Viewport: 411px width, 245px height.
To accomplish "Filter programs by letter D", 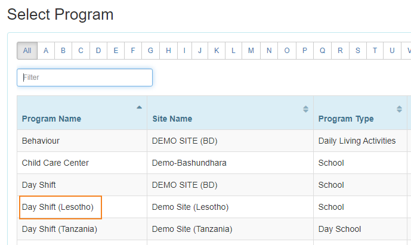I will (98, 51).
